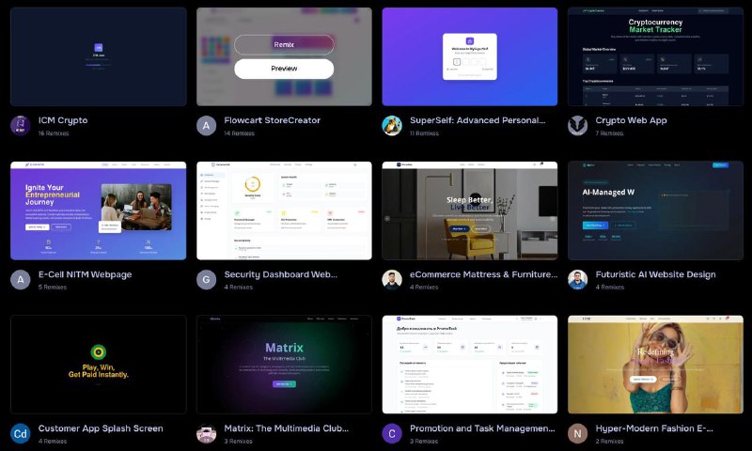The width and height of the screenshot is (752, 451).
Task: Open the ICM Crypto project thumbnail
Action: click(x=99, y=56)
